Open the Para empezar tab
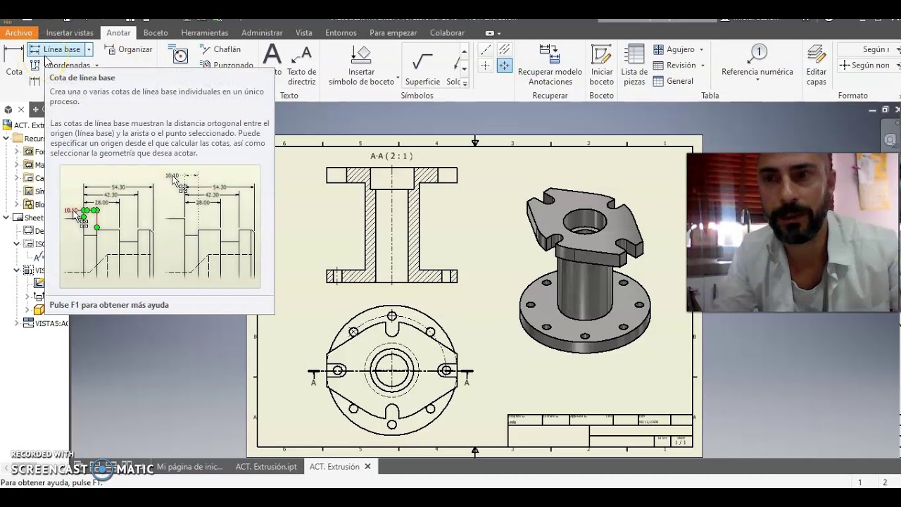Screen dimensions: 901x507 point(393,32)
